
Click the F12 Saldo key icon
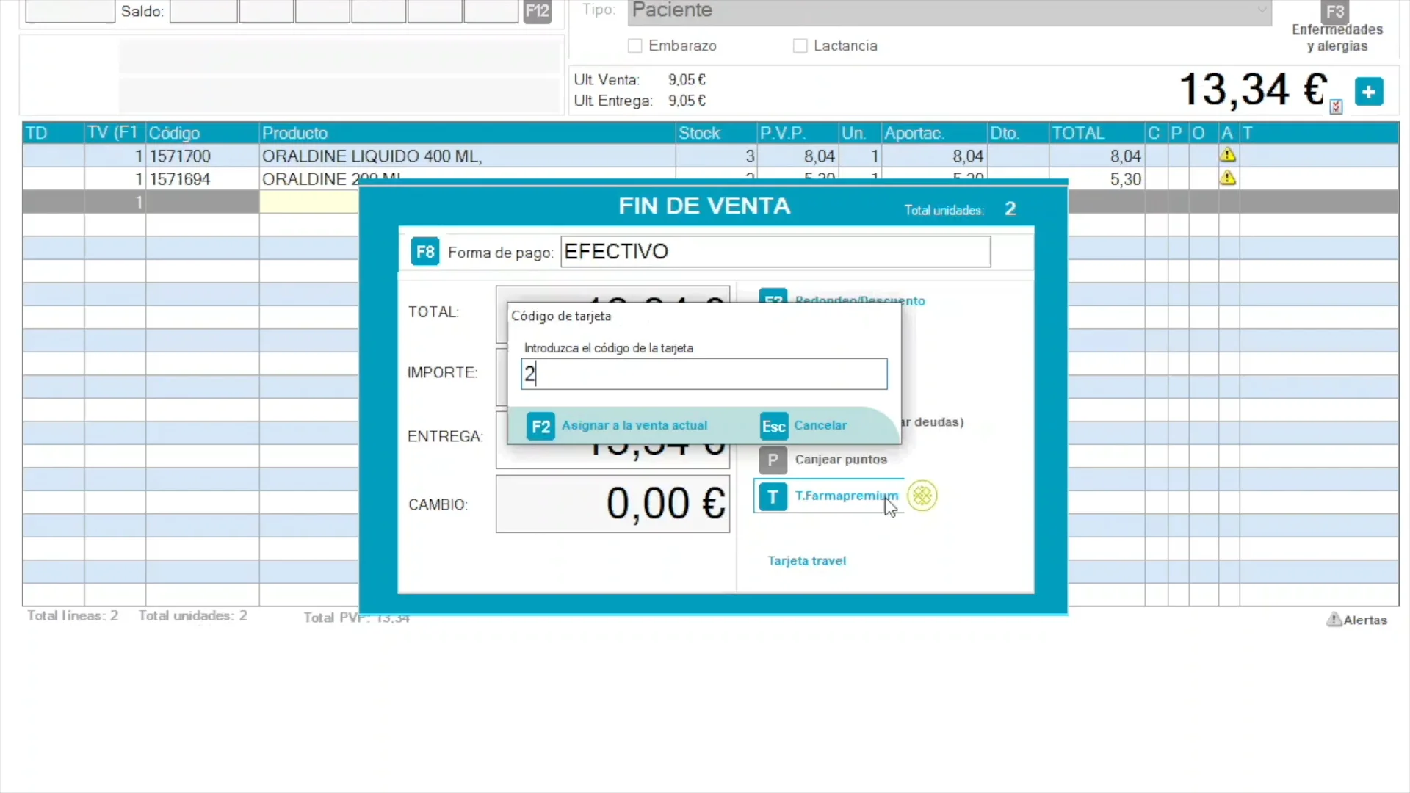pyautogui.click(x=537, y=11)
